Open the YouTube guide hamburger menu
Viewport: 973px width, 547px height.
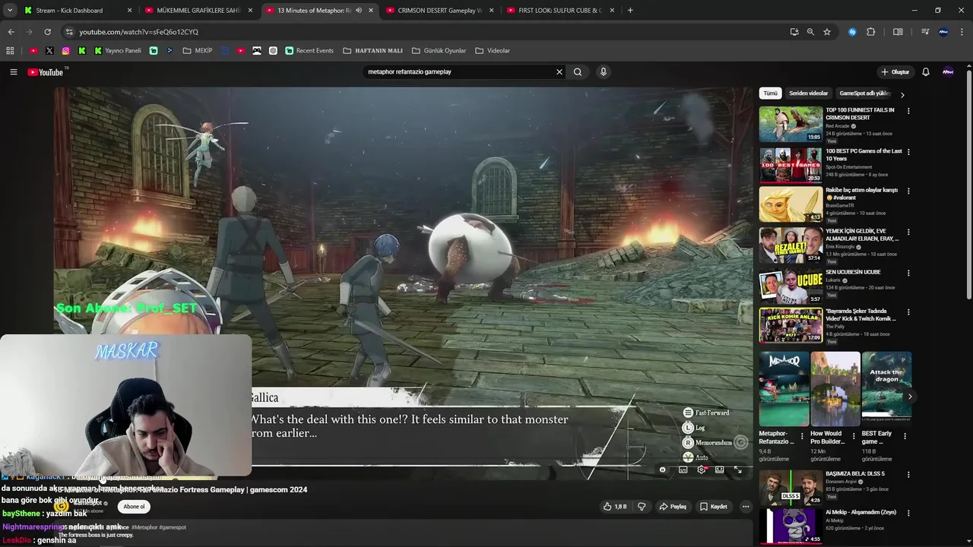coord(13,72)
